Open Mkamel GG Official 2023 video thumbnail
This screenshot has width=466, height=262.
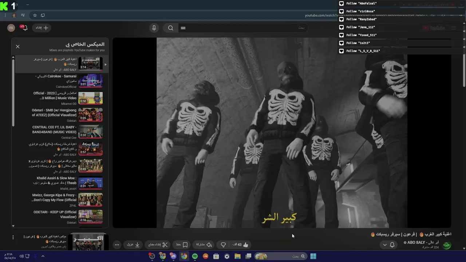pos(90,98)
